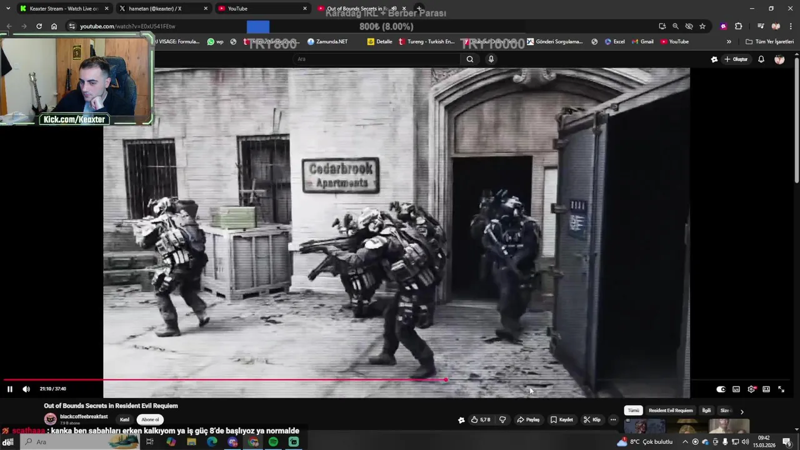This screenshot has width=800, height=450.
Task: Open the Copilot taskbar icon
Action: (x=171, y=442)
